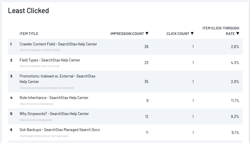Sort by Click Count arrow icon
Image resolution: width=250 pixels, height=143 pixels.
coord(192,33)
